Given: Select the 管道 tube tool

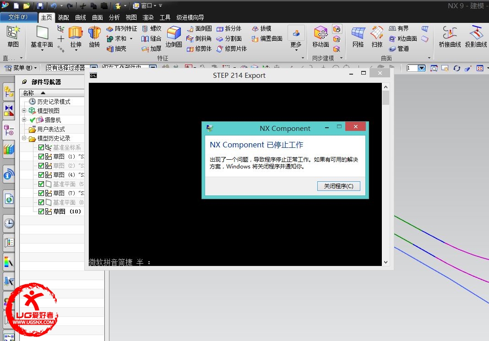Looking at the screenshot, I should click(x=399, y=49).
